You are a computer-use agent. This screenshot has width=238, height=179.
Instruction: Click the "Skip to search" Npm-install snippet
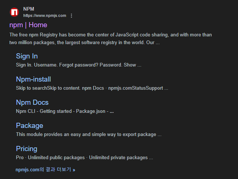92,88
